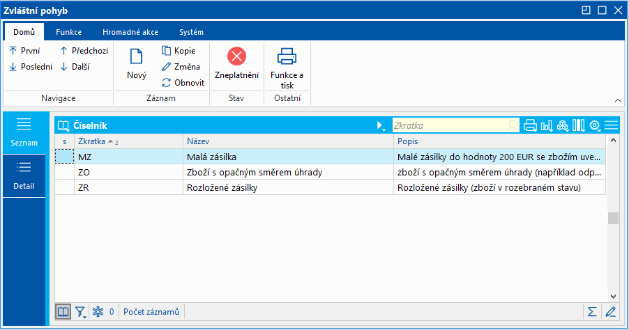Open the gear settings dropdown in header
Image resolution: width=629 pixels, height=330 pixels.
coord(595,126)
